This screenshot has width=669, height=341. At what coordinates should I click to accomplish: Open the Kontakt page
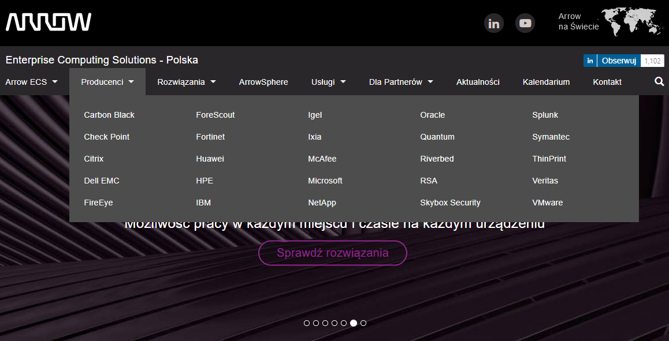pos(607,82)
